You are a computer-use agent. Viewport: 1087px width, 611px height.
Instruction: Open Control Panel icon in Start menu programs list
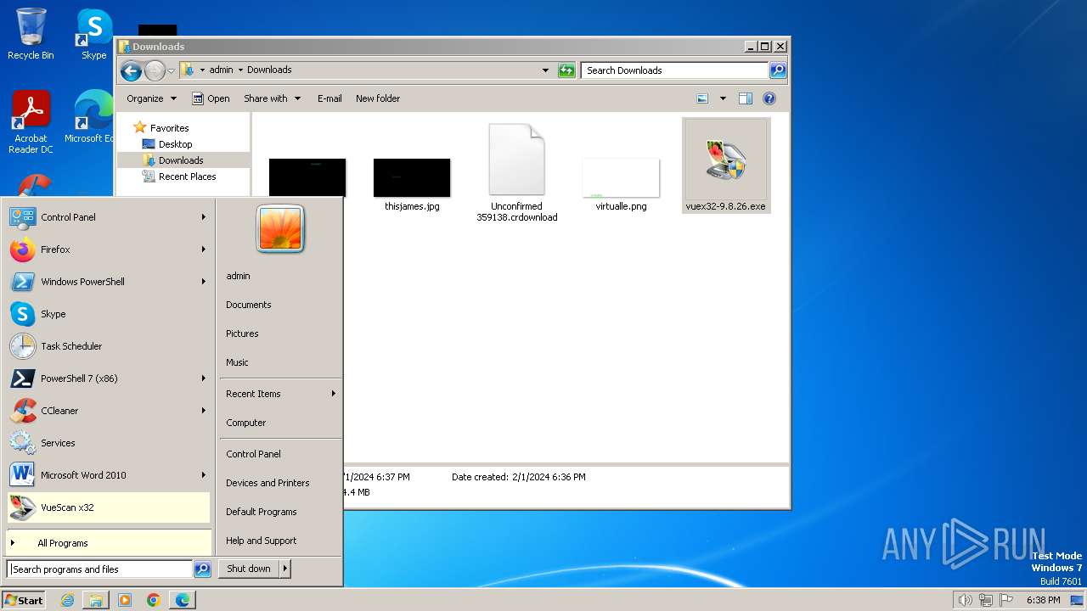pos(22,217)
